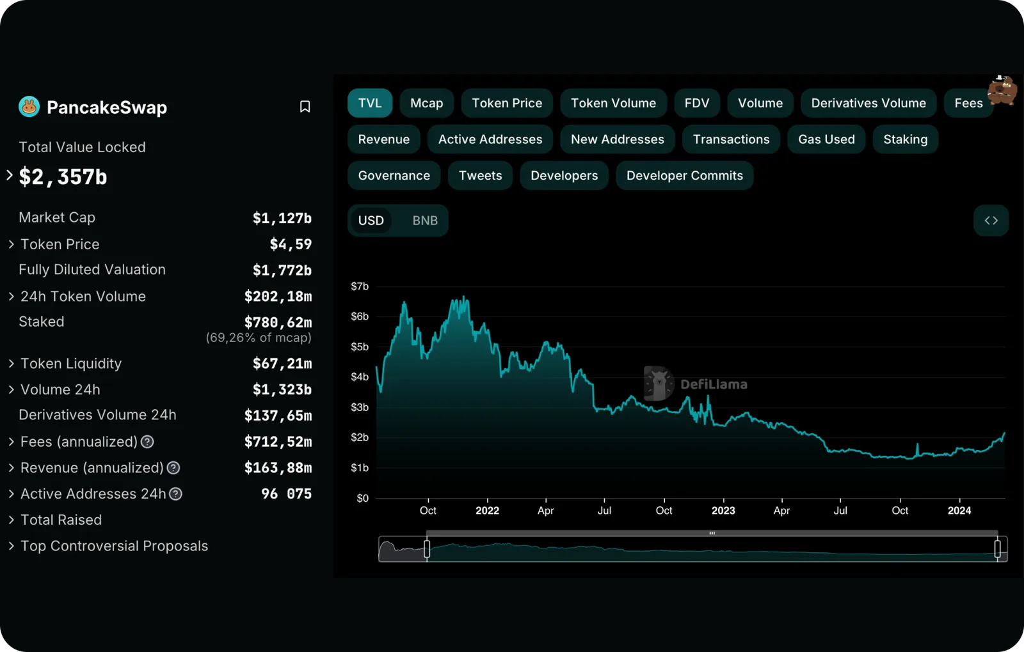Select the Active Addresses metric chip
The image size is (1024, 652).
coord(490,139)
